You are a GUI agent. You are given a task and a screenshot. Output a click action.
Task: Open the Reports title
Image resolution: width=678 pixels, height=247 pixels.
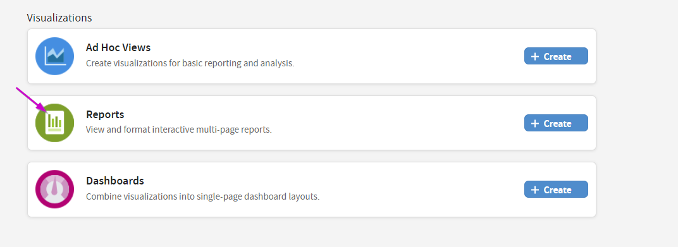[x=105, y=114]
